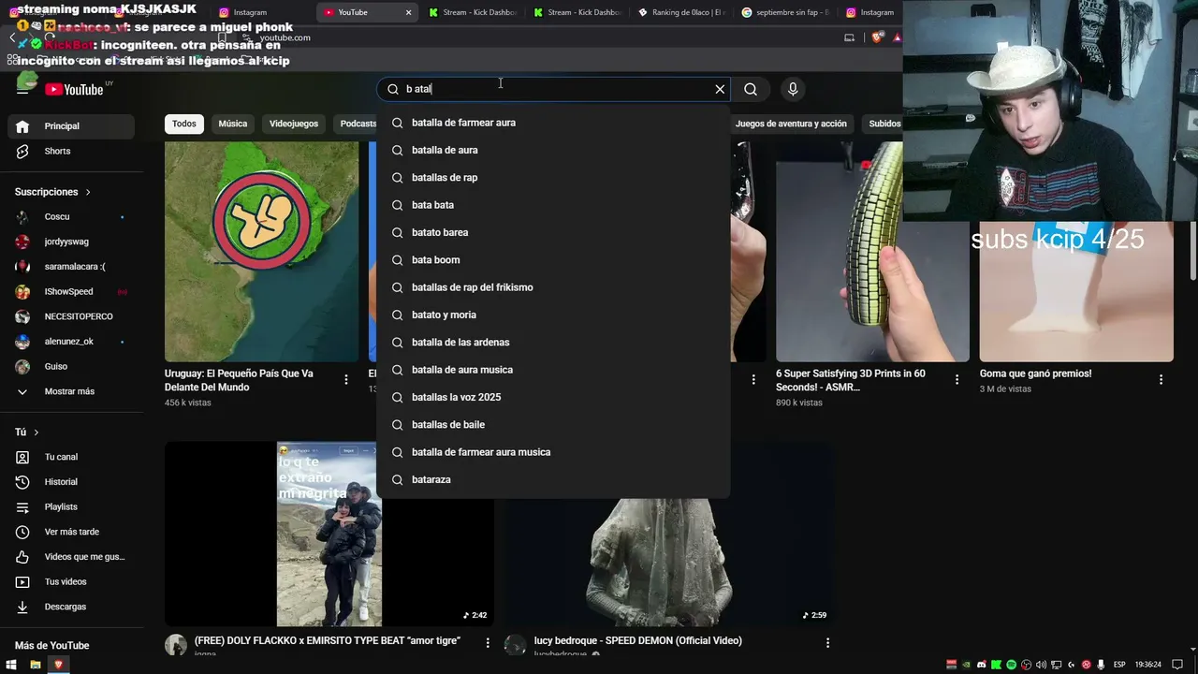Screen dimensions: 1198x674
Task: Open IShowSpeed channel subscription
Action: 70,292
